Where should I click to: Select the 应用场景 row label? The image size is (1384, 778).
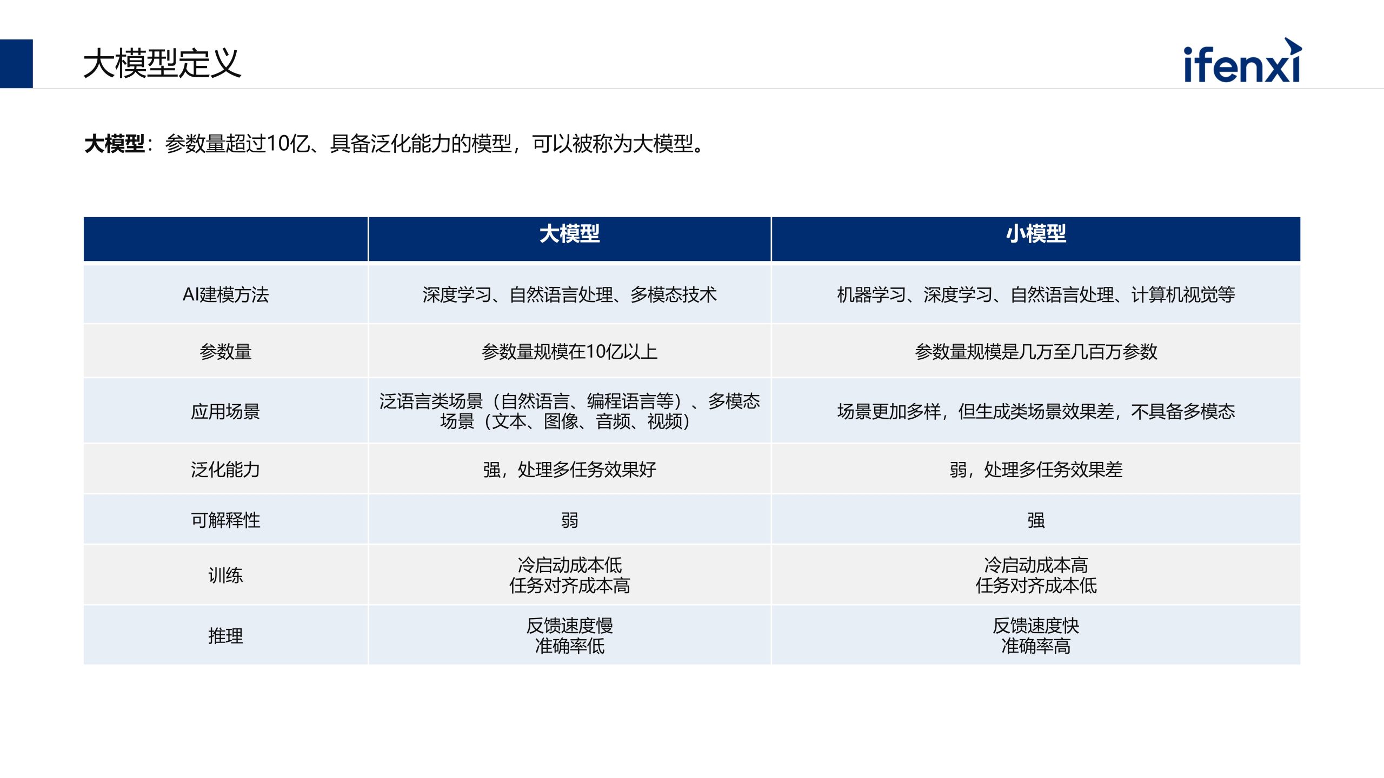(225, 412)
